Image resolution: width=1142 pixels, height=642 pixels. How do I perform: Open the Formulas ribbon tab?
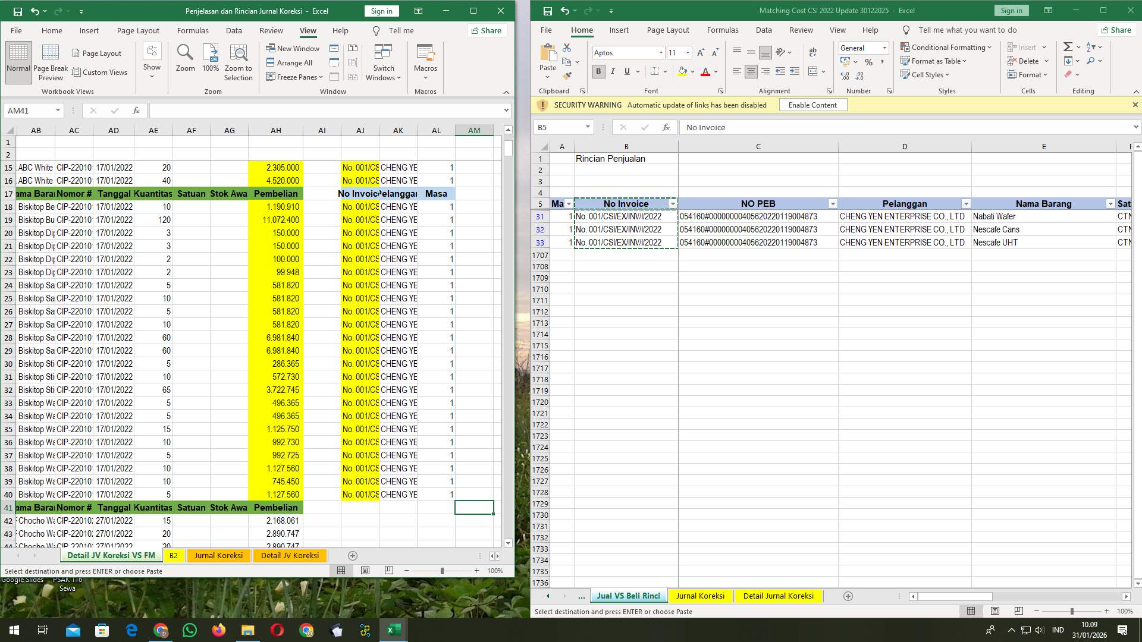[x=722, y=30]
